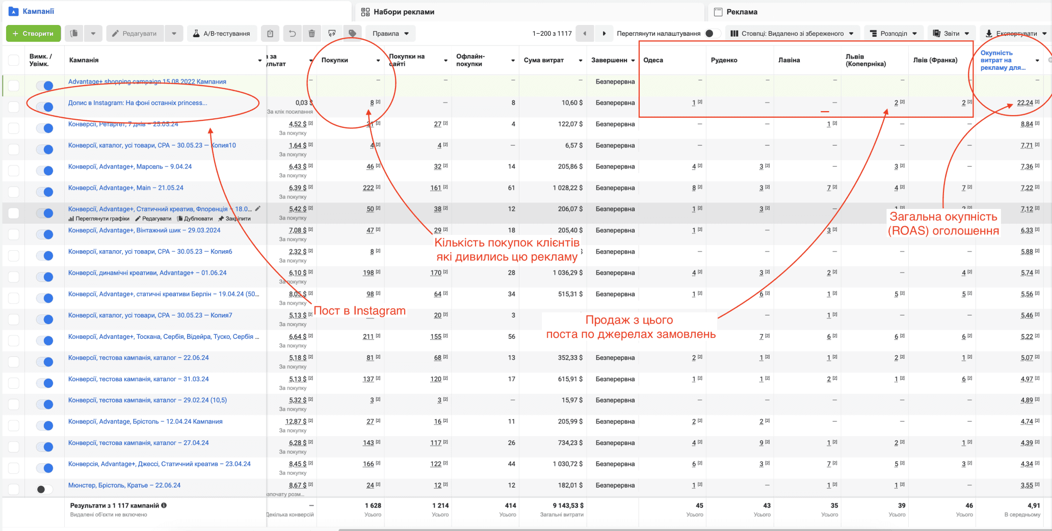
Task: Click the A/B-тестування flask button
Action: (222, 34)
